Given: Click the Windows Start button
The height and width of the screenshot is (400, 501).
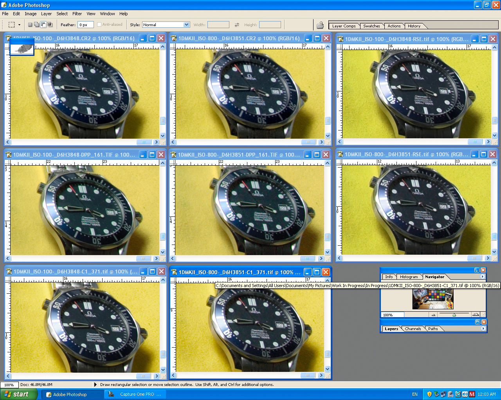Looking at the screenshot, I should point(19,394).
